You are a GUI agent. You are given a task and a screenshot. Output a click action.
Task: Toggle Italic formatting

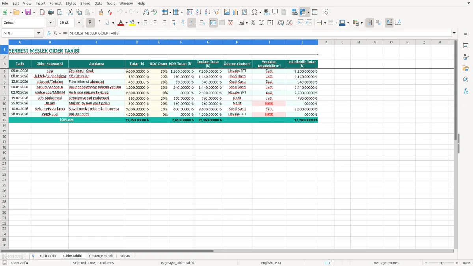pyautogui.click(x=99, y=23)
